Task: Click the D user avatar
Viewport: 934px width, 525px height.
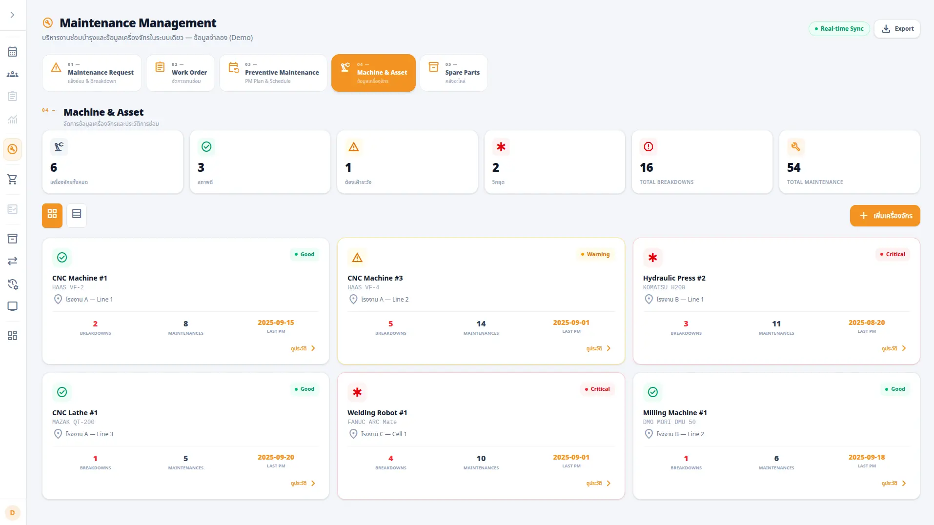Action: [13, 513]
